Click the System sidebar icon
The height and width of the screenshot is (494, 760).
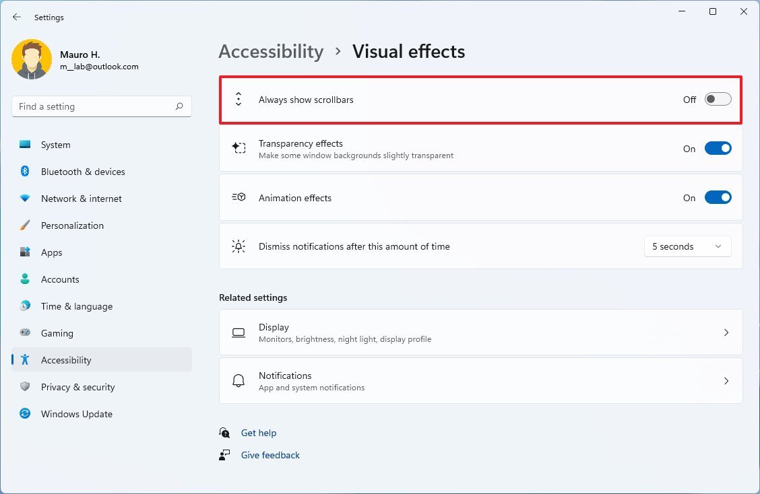coord(25,144)
